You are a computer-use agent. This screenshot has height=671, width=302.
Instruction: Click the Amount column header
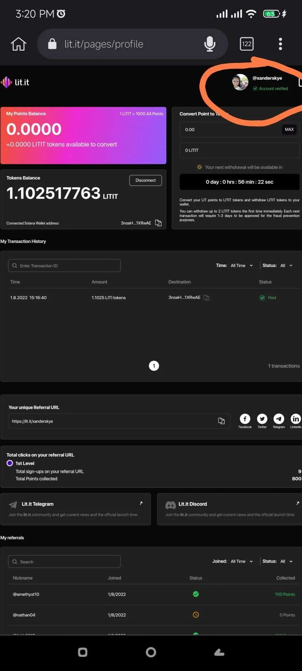click(99, 282)
